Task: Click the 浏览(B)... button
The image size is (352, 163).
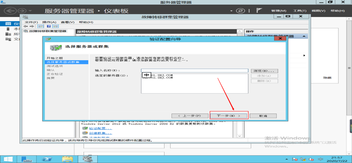Action: click(265, 71)
